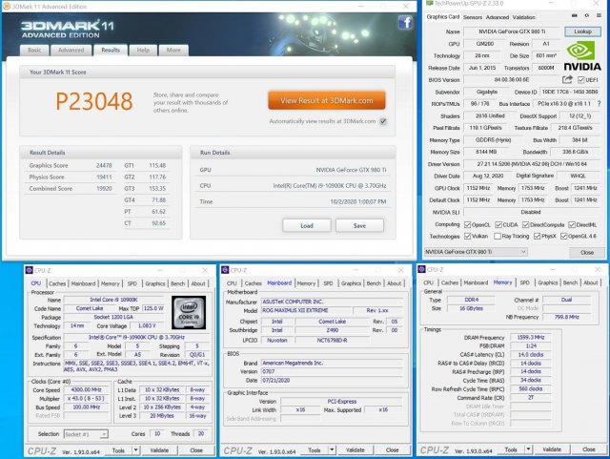The width and height of the screenshot is (610, 459).
Task: Open the Tools dropdown arrow in the CPU window
Action: [x=135, y=450]
